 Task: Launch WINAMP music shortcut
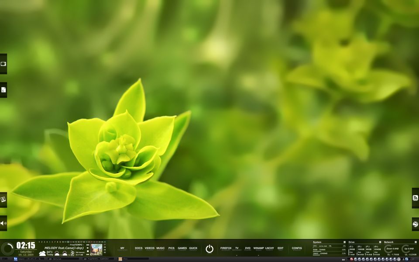pos(258,248)
